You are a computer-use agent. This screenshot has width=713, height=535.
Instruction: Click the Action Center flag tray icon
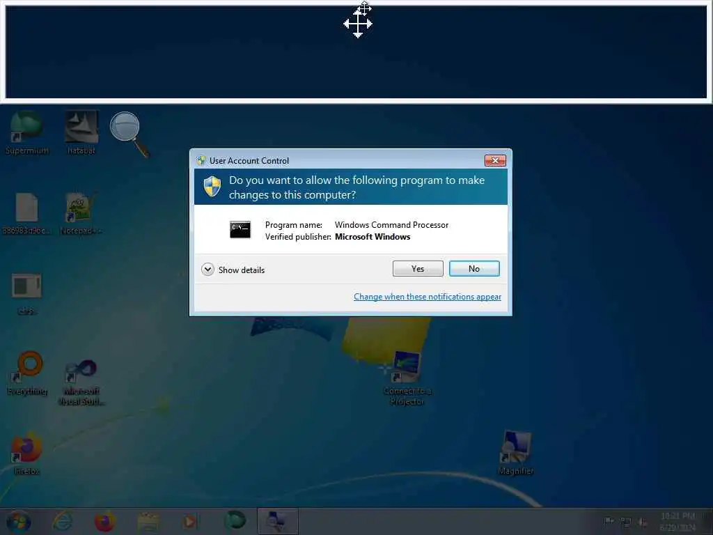coord(609,521)
